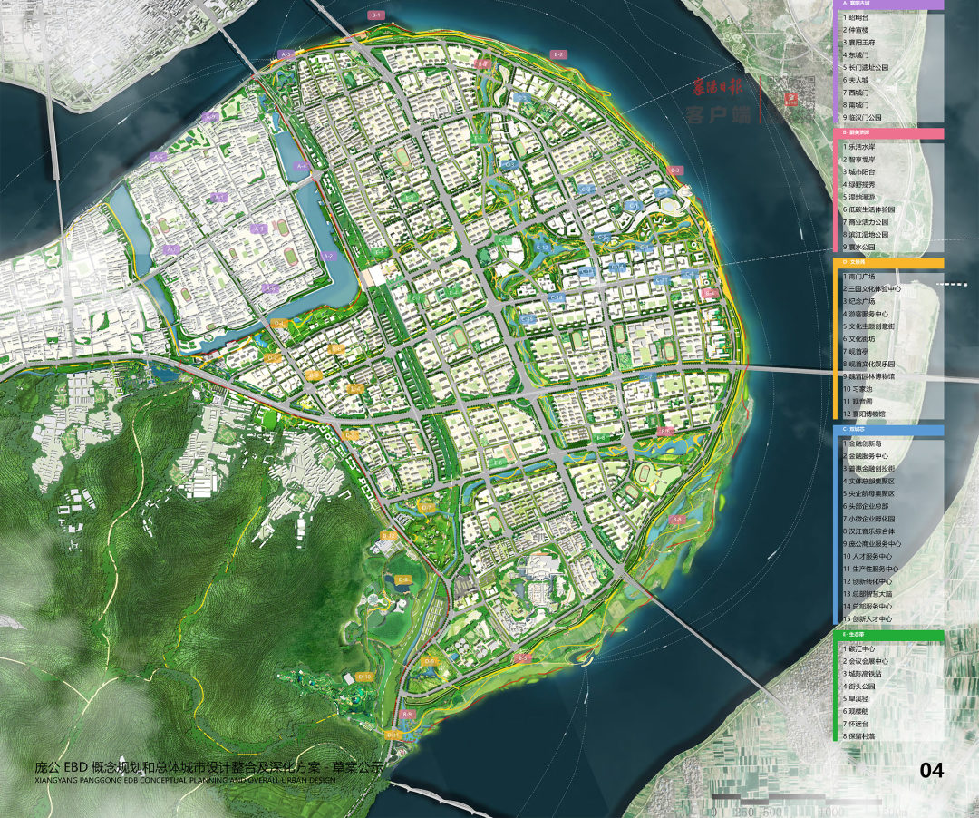The width and height of the screenshot is (979, 818).
Task: Click legend entry 2 金融服务中心
Action: [866, 456]
